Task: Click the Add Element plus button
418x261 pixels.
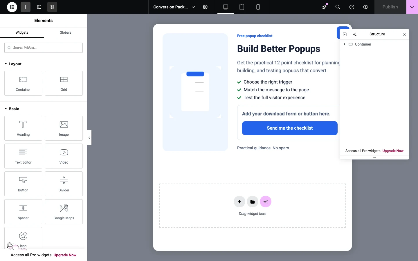Action: click(x=26, y=7)
